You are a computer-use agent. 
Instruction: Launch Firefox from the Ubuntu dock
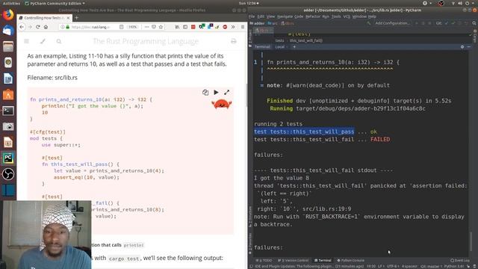(x=8, y=15)
